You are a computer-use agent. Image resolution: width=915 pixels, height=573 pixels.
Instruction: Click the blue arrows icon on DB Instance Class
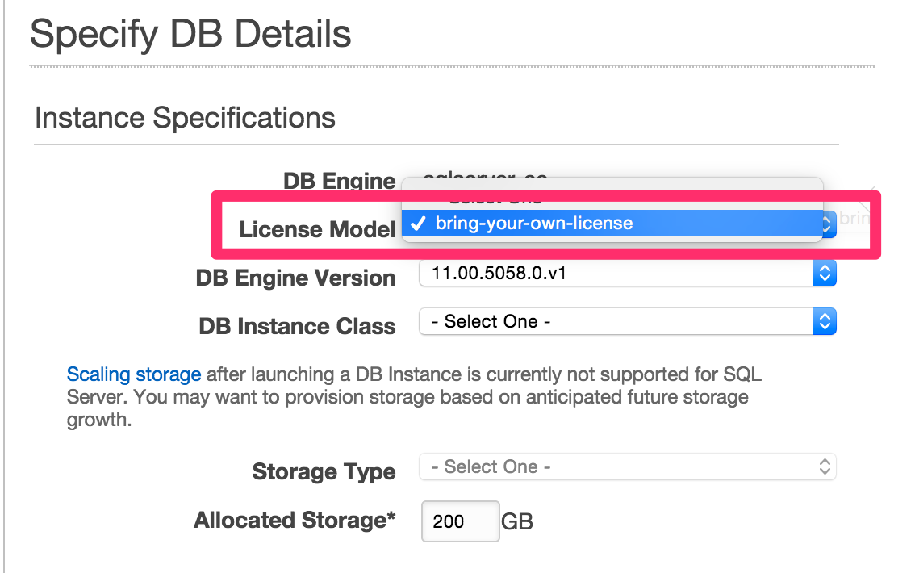tap(825, 321)
